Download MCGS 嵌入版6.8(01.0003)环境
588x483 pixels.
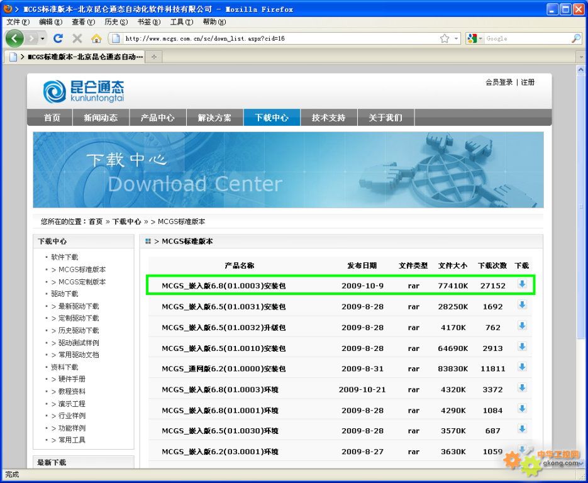pyautogui.click(x=522, y=388)
